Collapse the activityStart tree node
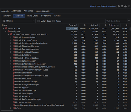 click(6, 31)
